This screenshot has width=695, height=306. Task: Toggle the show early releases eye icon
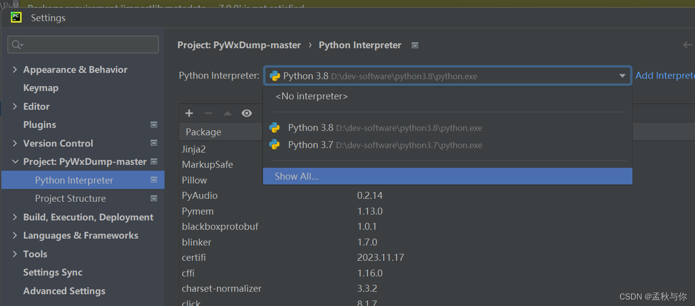[x=247, y=113]
